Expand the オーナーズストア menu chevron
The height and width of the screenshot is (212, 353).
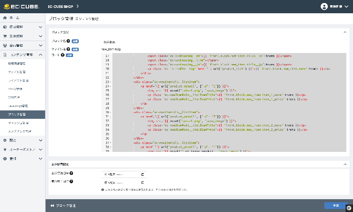tap(41, 149)
